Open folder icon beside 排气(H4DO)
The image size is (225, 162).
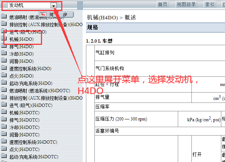4,46
